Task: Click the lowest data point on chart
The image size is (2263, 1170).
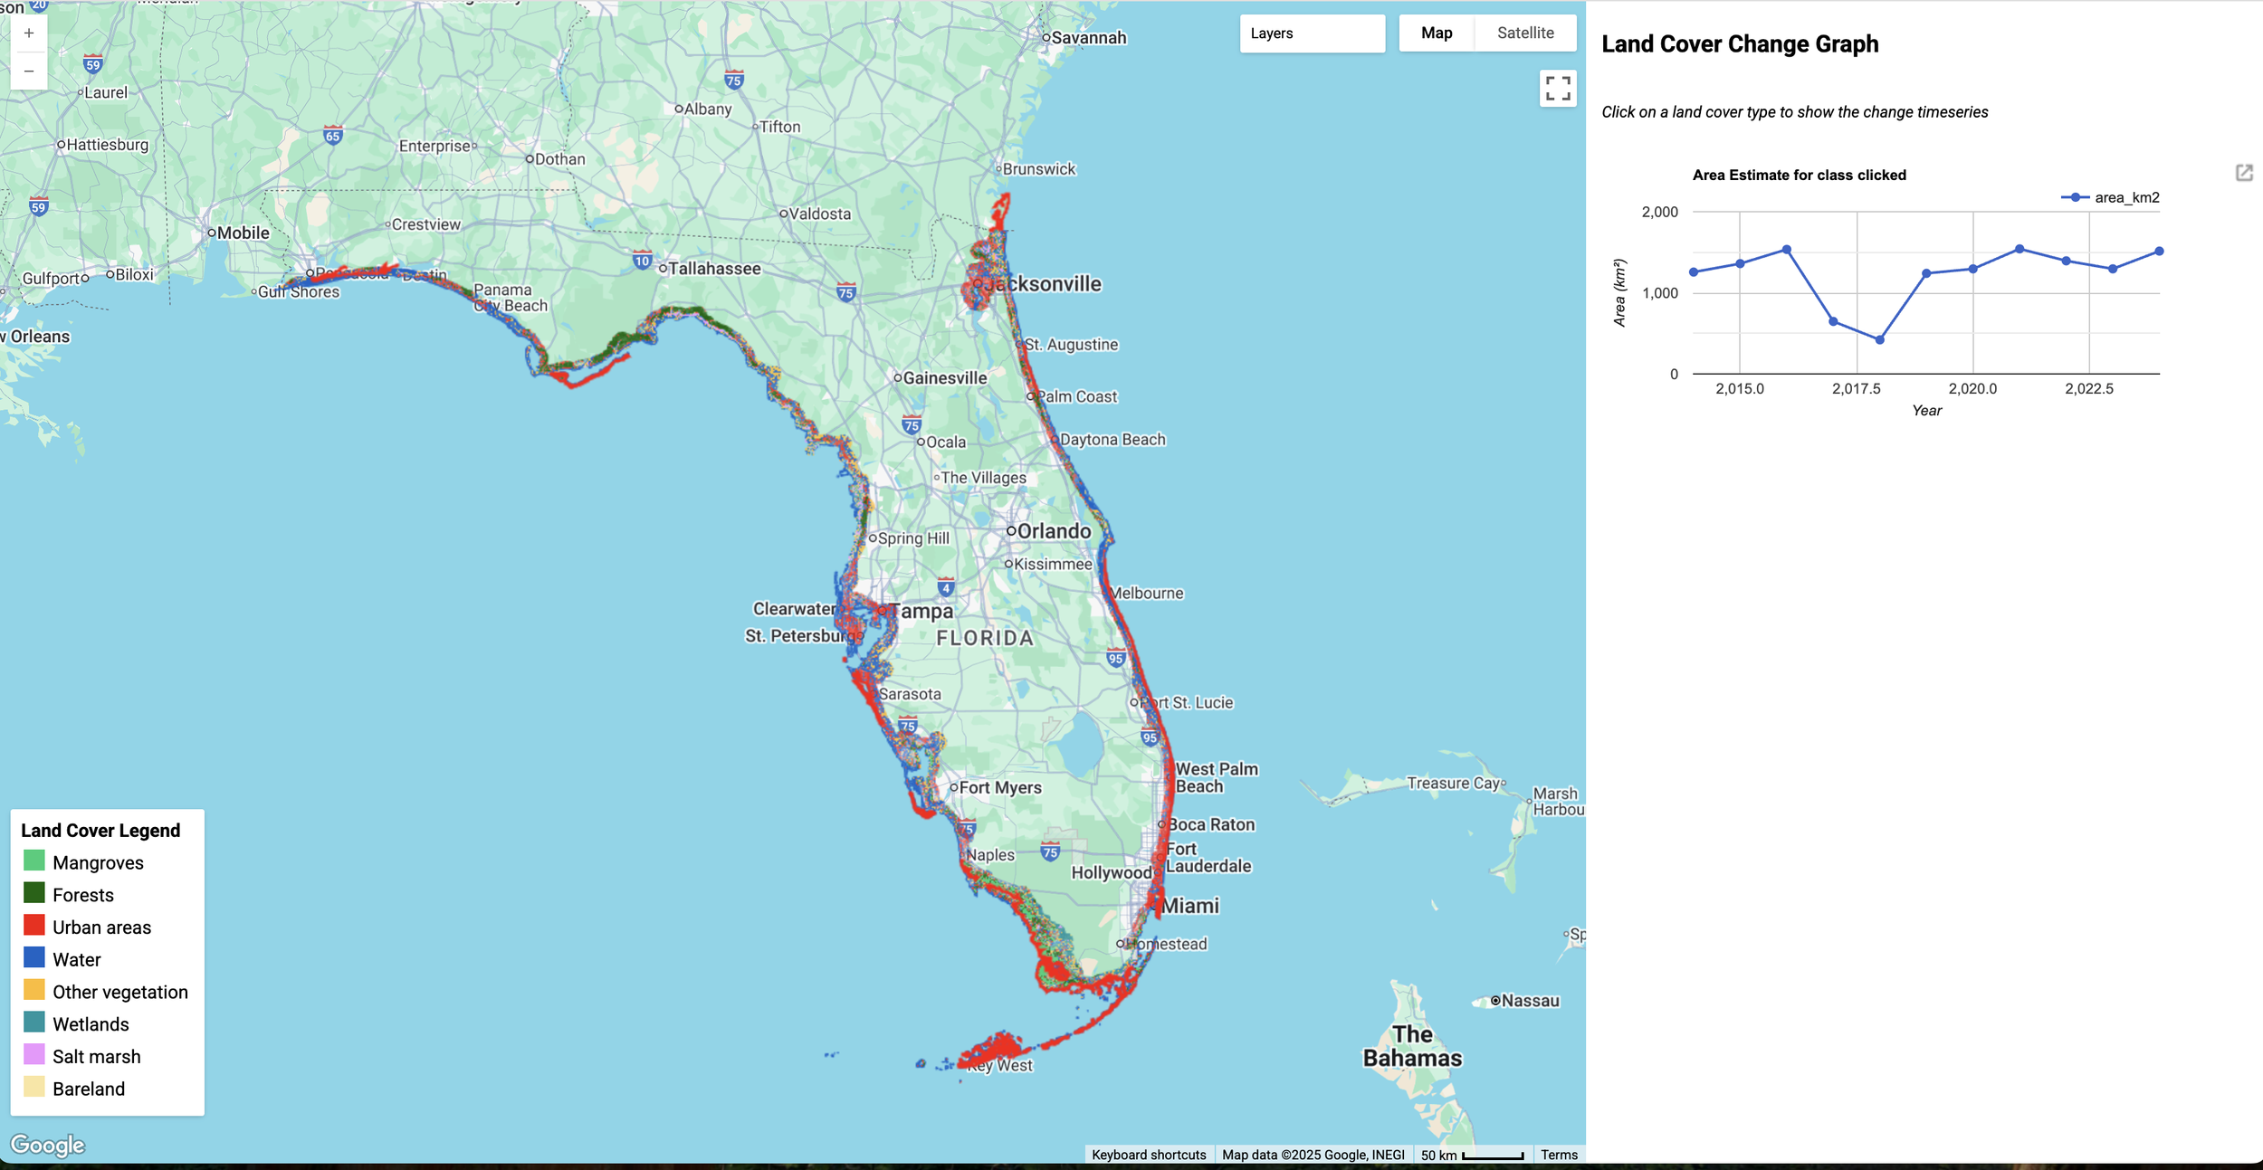Action: tap(1879, 340)
